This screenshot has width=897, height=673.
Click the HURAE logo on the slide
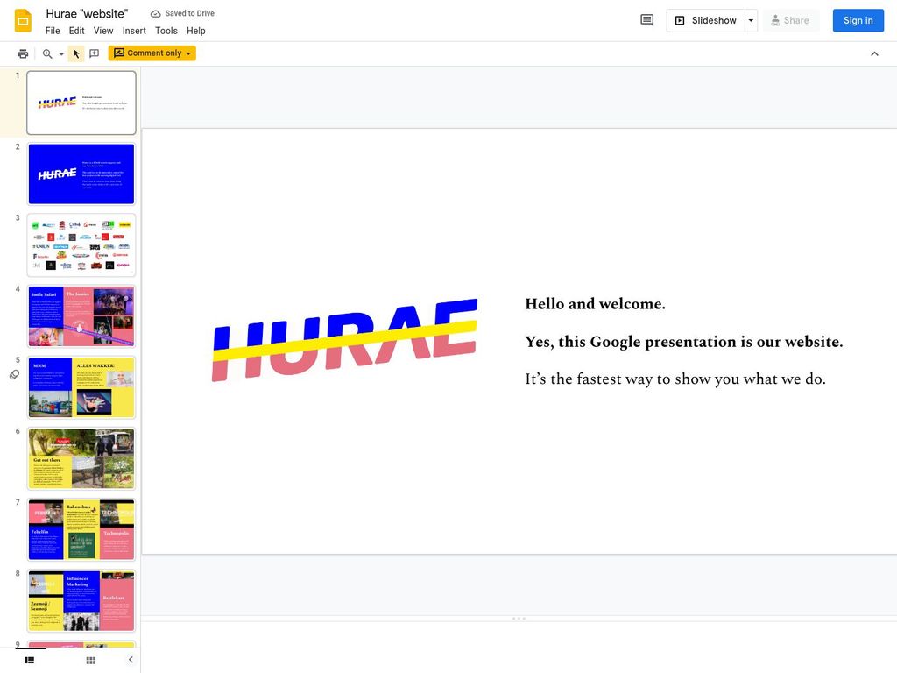pyautogui.click(x=345, y=340)
